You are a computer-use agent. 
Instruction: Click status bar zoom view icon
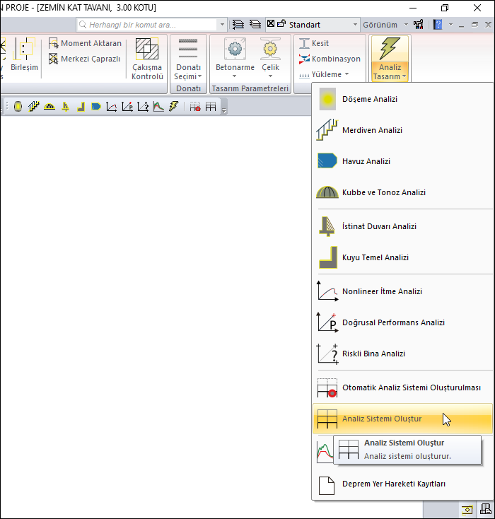(467, 510)
